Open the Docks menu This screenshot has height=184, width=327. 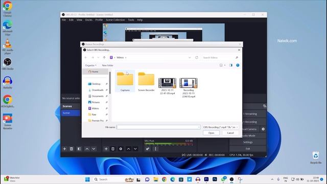[x=88, y=20]
